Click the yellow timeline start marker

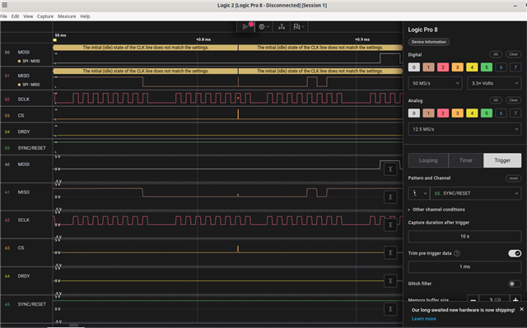[55, 40]
